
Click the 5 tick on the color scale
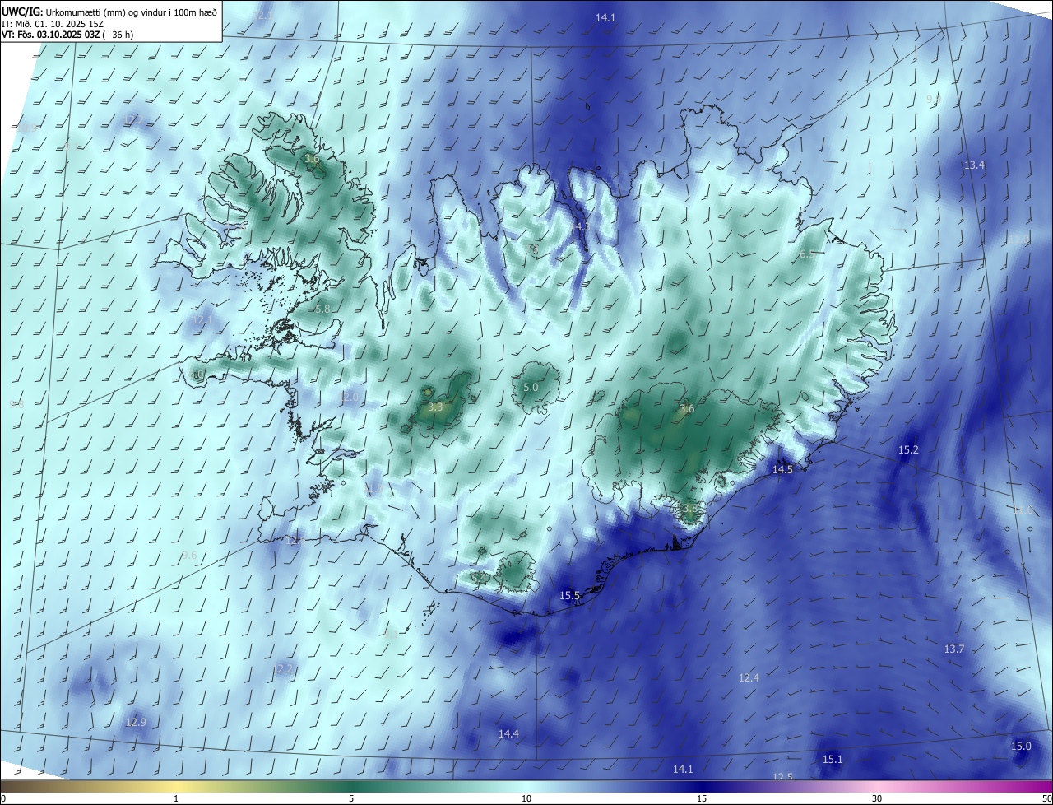click(351, 798)
